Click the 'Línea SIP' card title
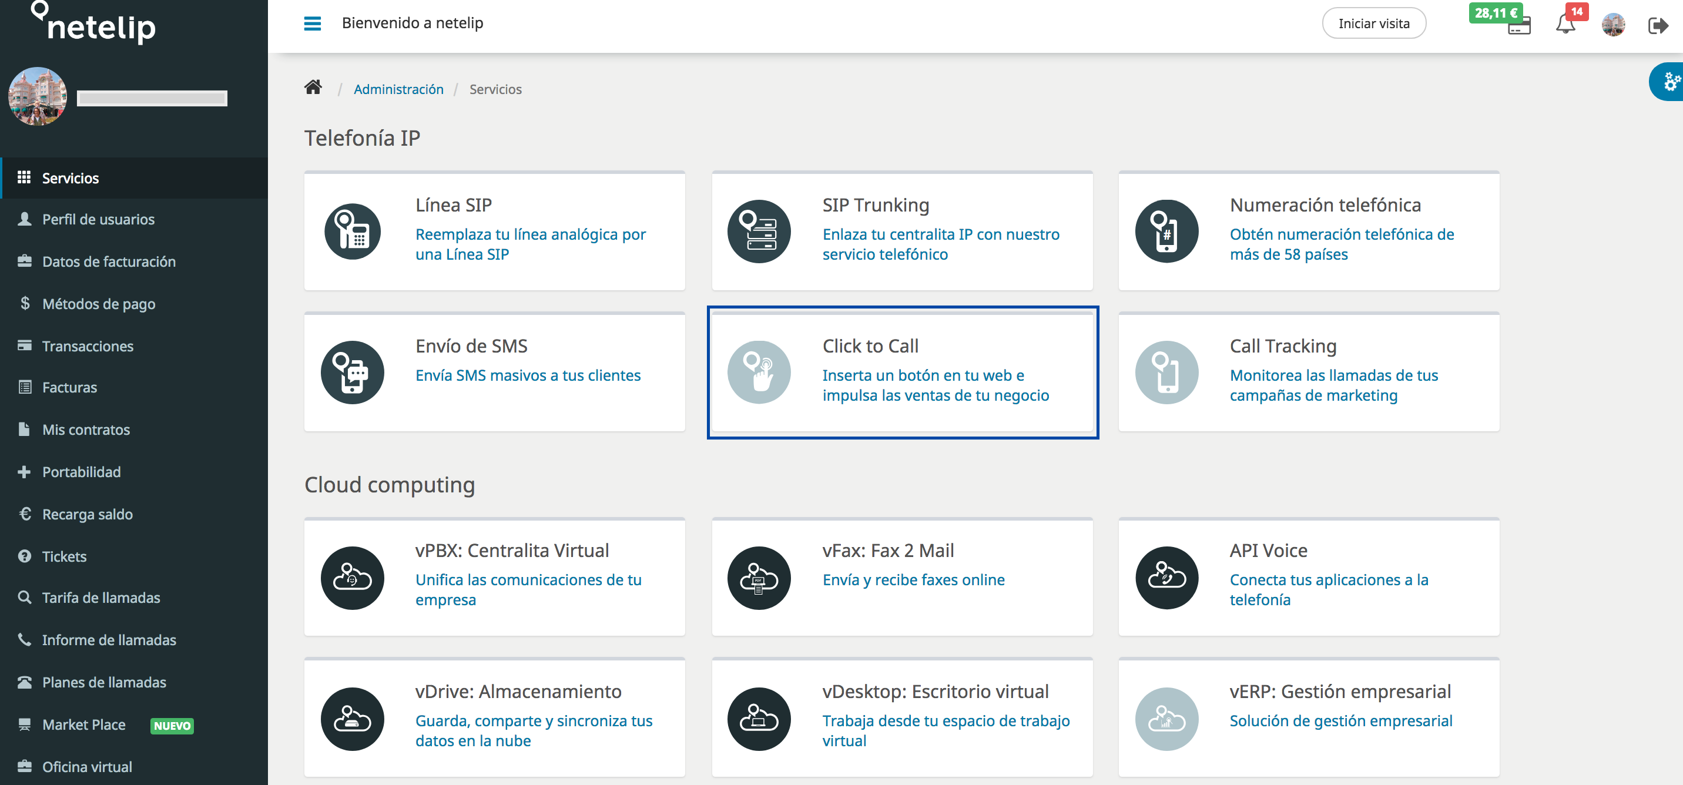Viewport: 1683px width, 785px height. pos(454,204)
